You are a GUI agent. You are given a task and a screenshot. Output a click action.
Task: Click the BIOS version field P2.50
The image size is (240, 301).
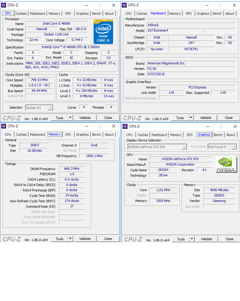pyautogui.click(x=191, y=69)
